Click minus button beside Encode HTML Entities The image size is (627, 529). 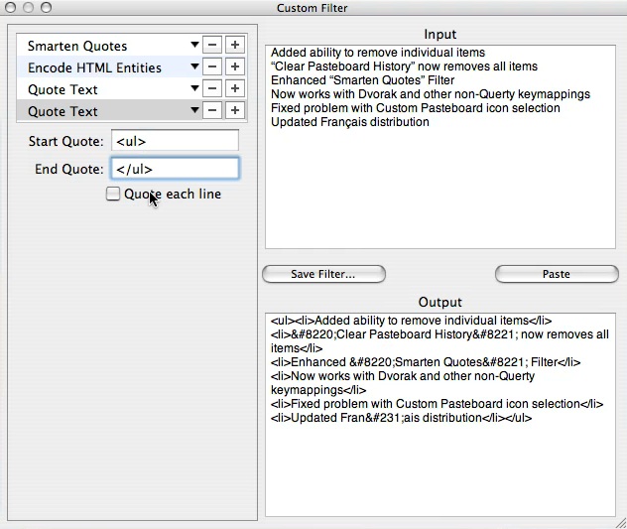tap(213, 67)
